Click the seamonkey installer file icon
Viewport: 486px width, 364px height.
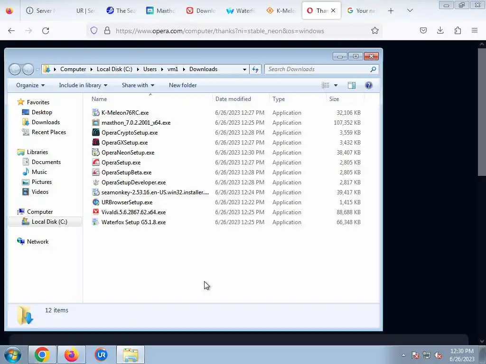(96, 192)
